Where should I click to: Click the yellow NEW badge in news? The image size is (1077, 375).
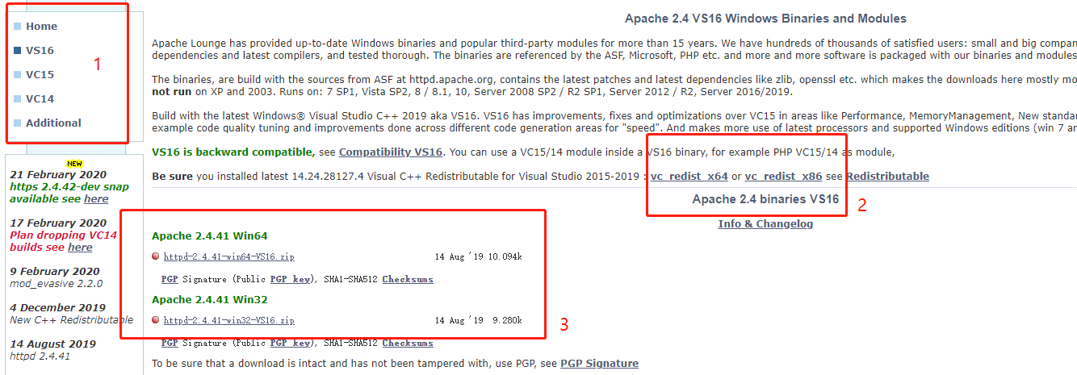74,164
